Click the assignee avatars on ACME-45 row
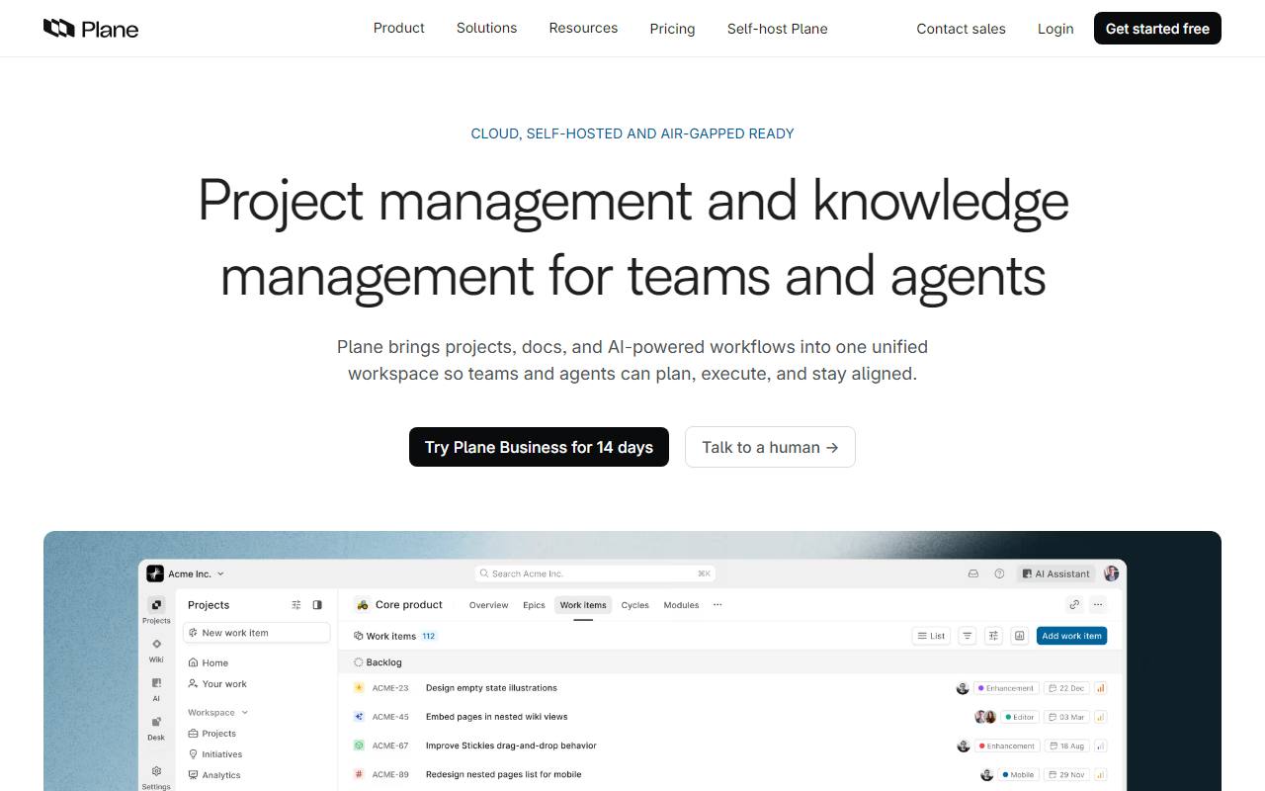 [x=985, y=717]
